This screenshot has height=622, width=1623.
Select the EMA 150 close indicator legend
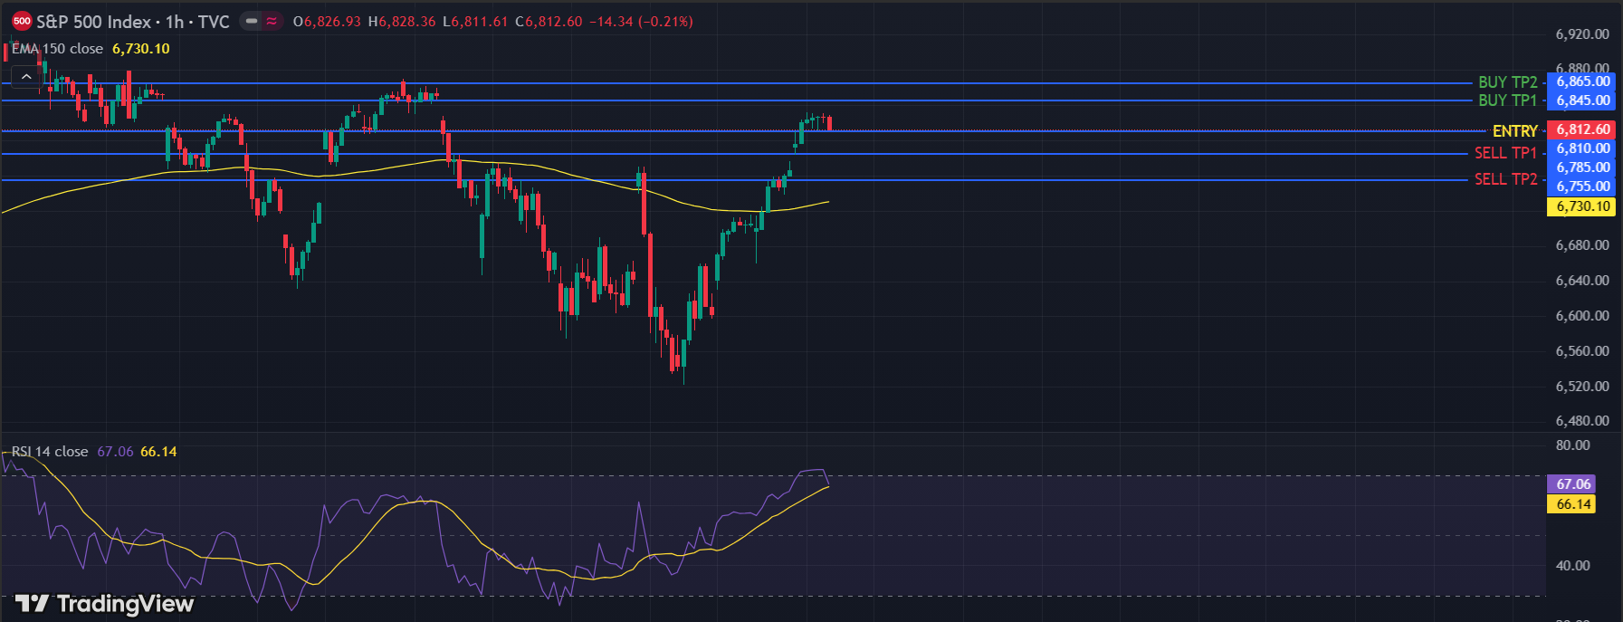58,49
